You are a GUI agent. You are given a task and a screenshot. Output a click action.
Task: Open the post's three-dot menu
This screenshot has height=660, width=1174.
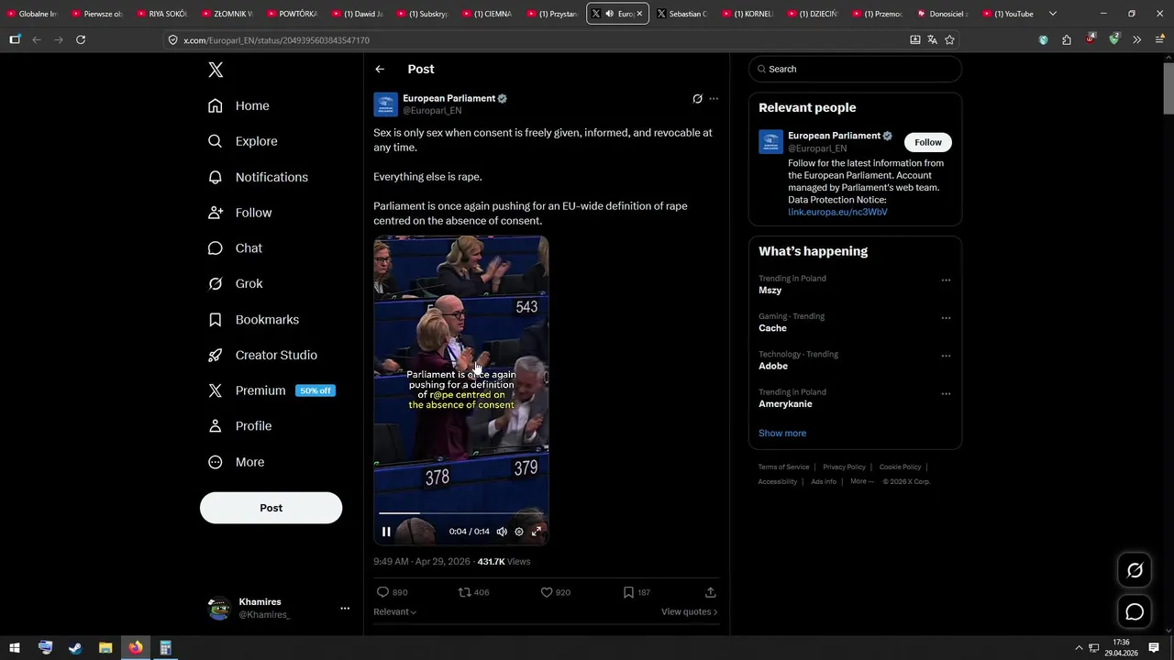click(714, 99)
